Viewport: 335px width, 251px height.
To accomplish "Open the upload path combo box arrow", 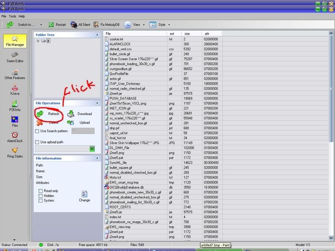I will click(92, 149).
